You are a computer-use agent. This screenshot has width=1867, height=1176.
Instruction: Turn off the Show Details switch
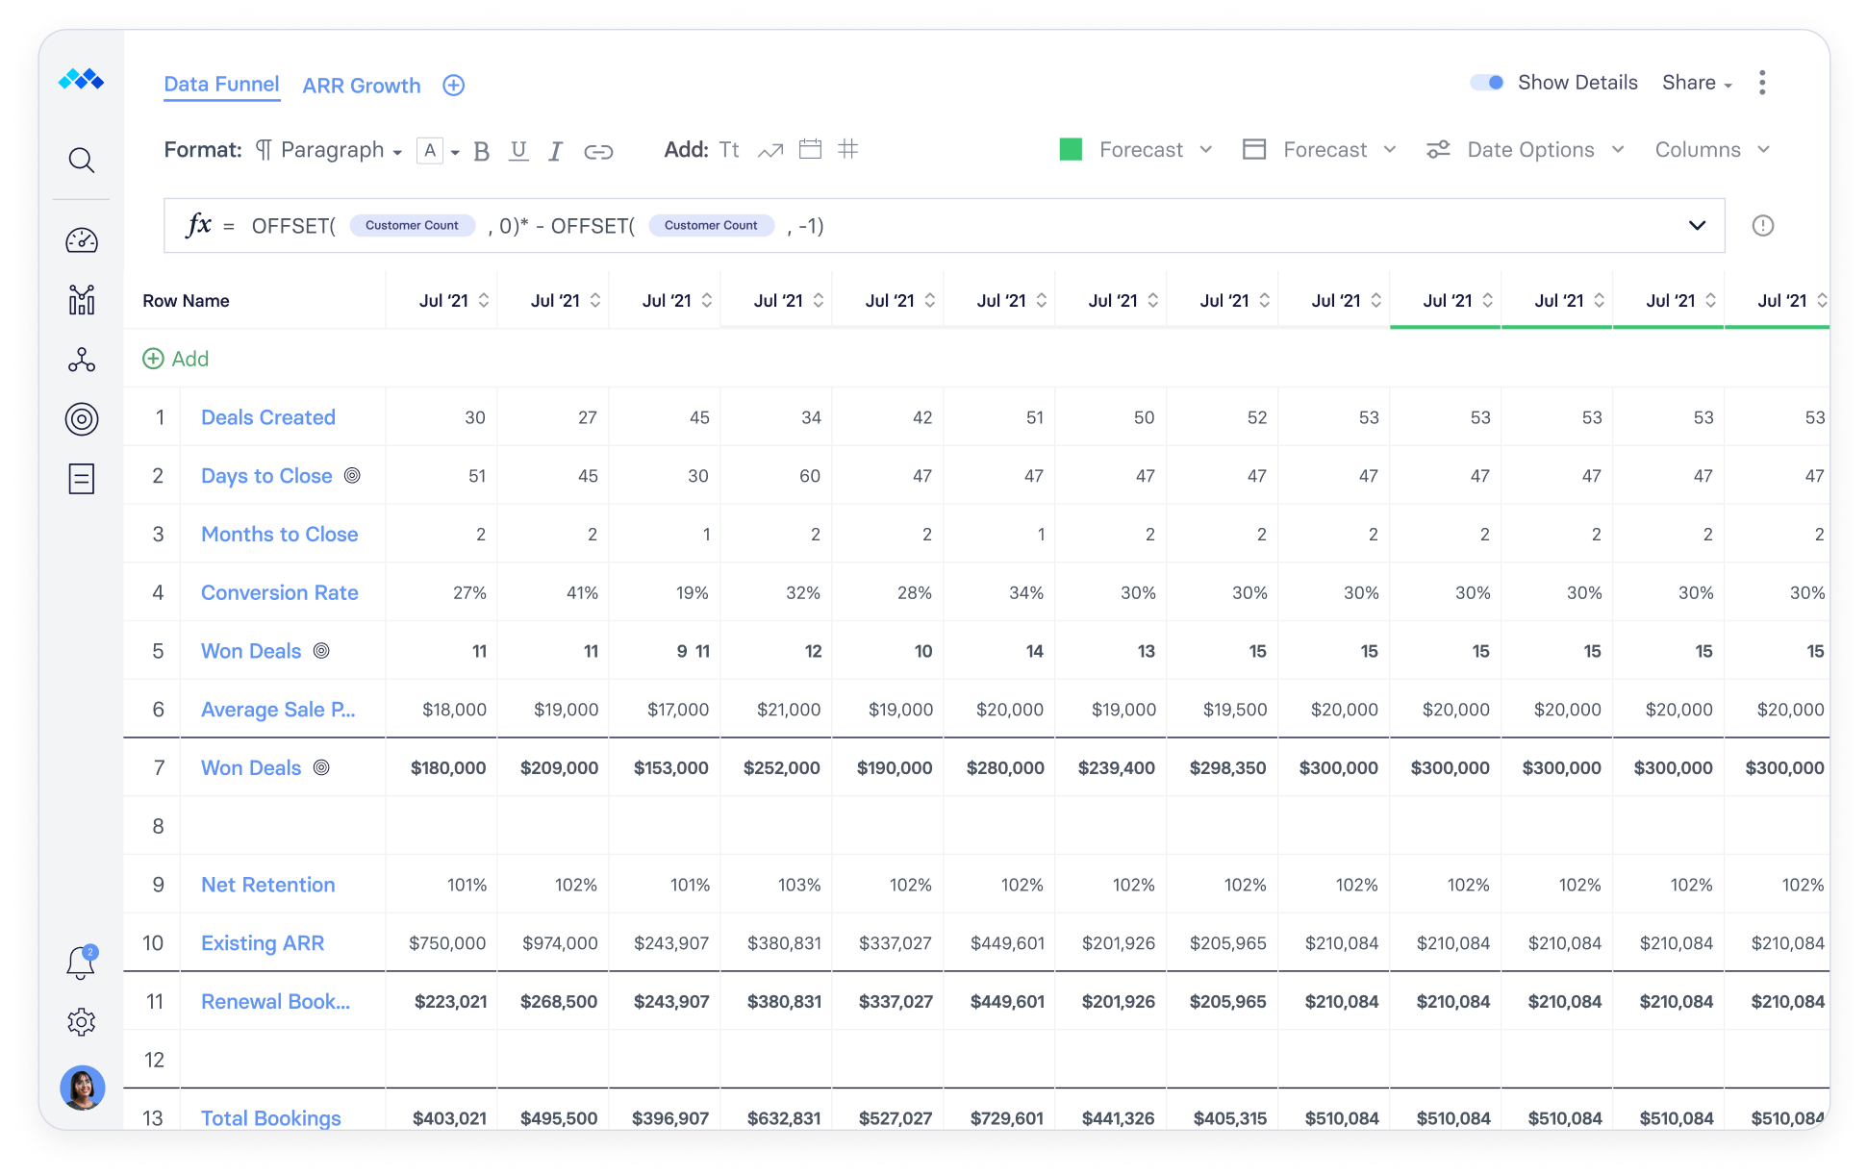coord(1487,83)
